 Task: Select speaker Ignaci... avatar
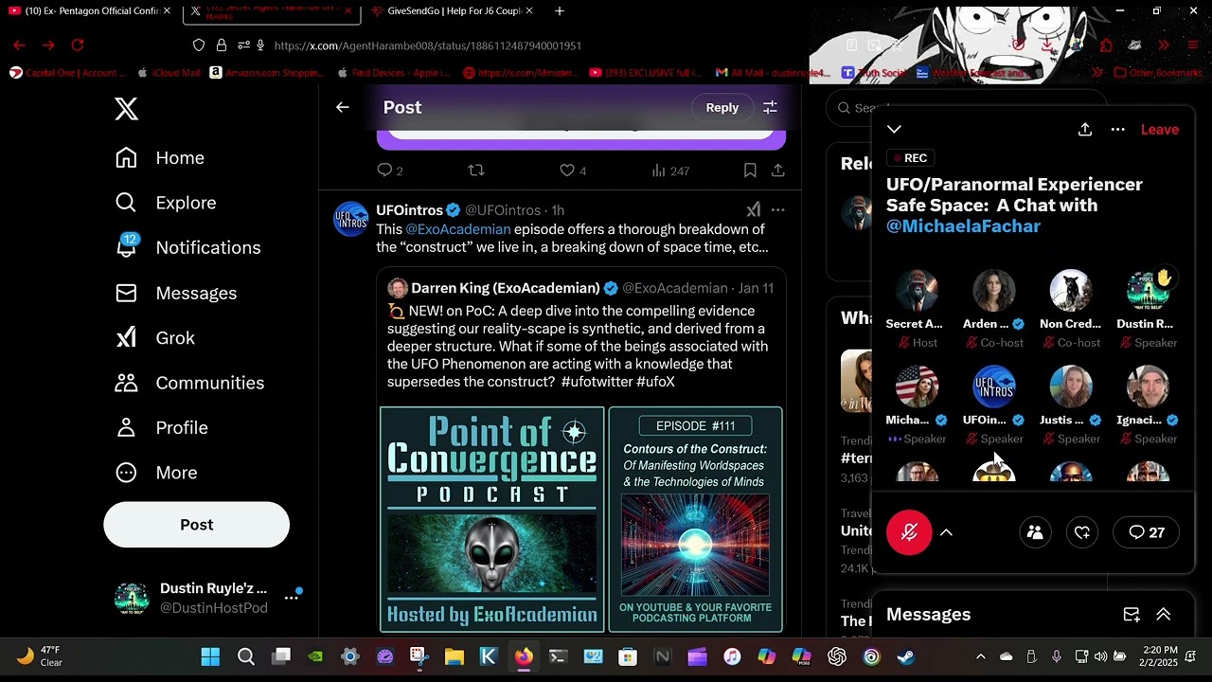pos(1148,386)
